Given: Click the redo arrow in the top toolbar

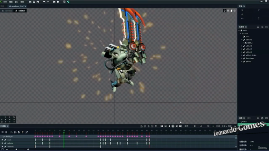Looking at the screenshot, I should pyautogui.click(x=48, y=2).
